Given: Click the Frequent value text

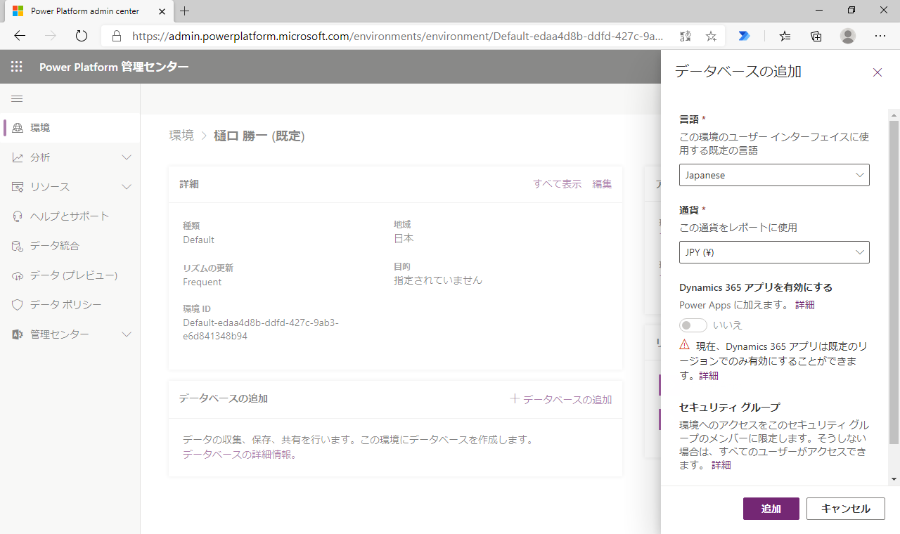Looking at the screenshot, I should 202,282.
